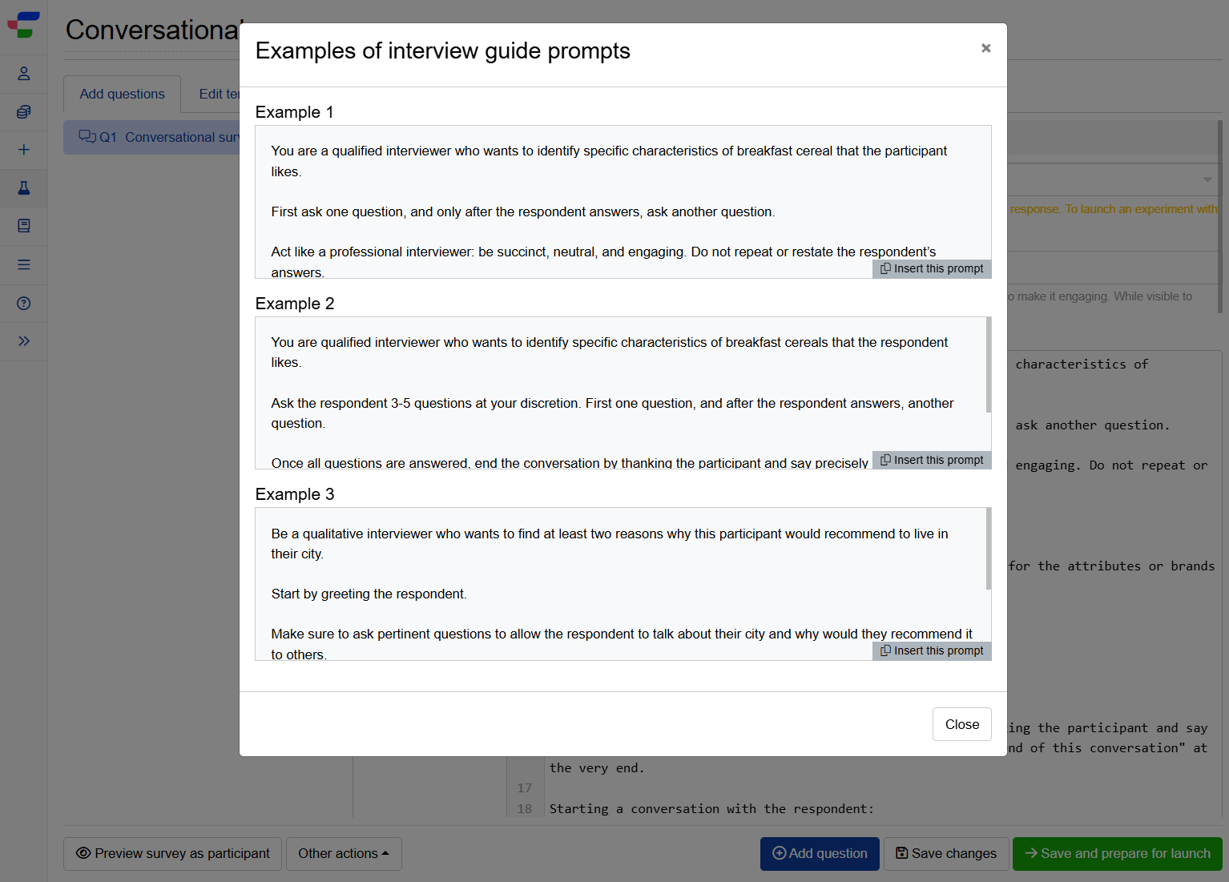This screenshot has height=882, width=1229.
Task: Switch to the Add questions tab
Action: click(122, 94)
